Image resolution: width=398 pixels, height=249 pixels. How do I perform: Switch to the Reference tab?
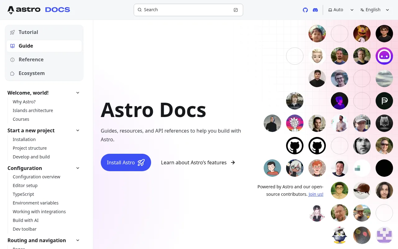pyautogui.click(x=44, y=60)
